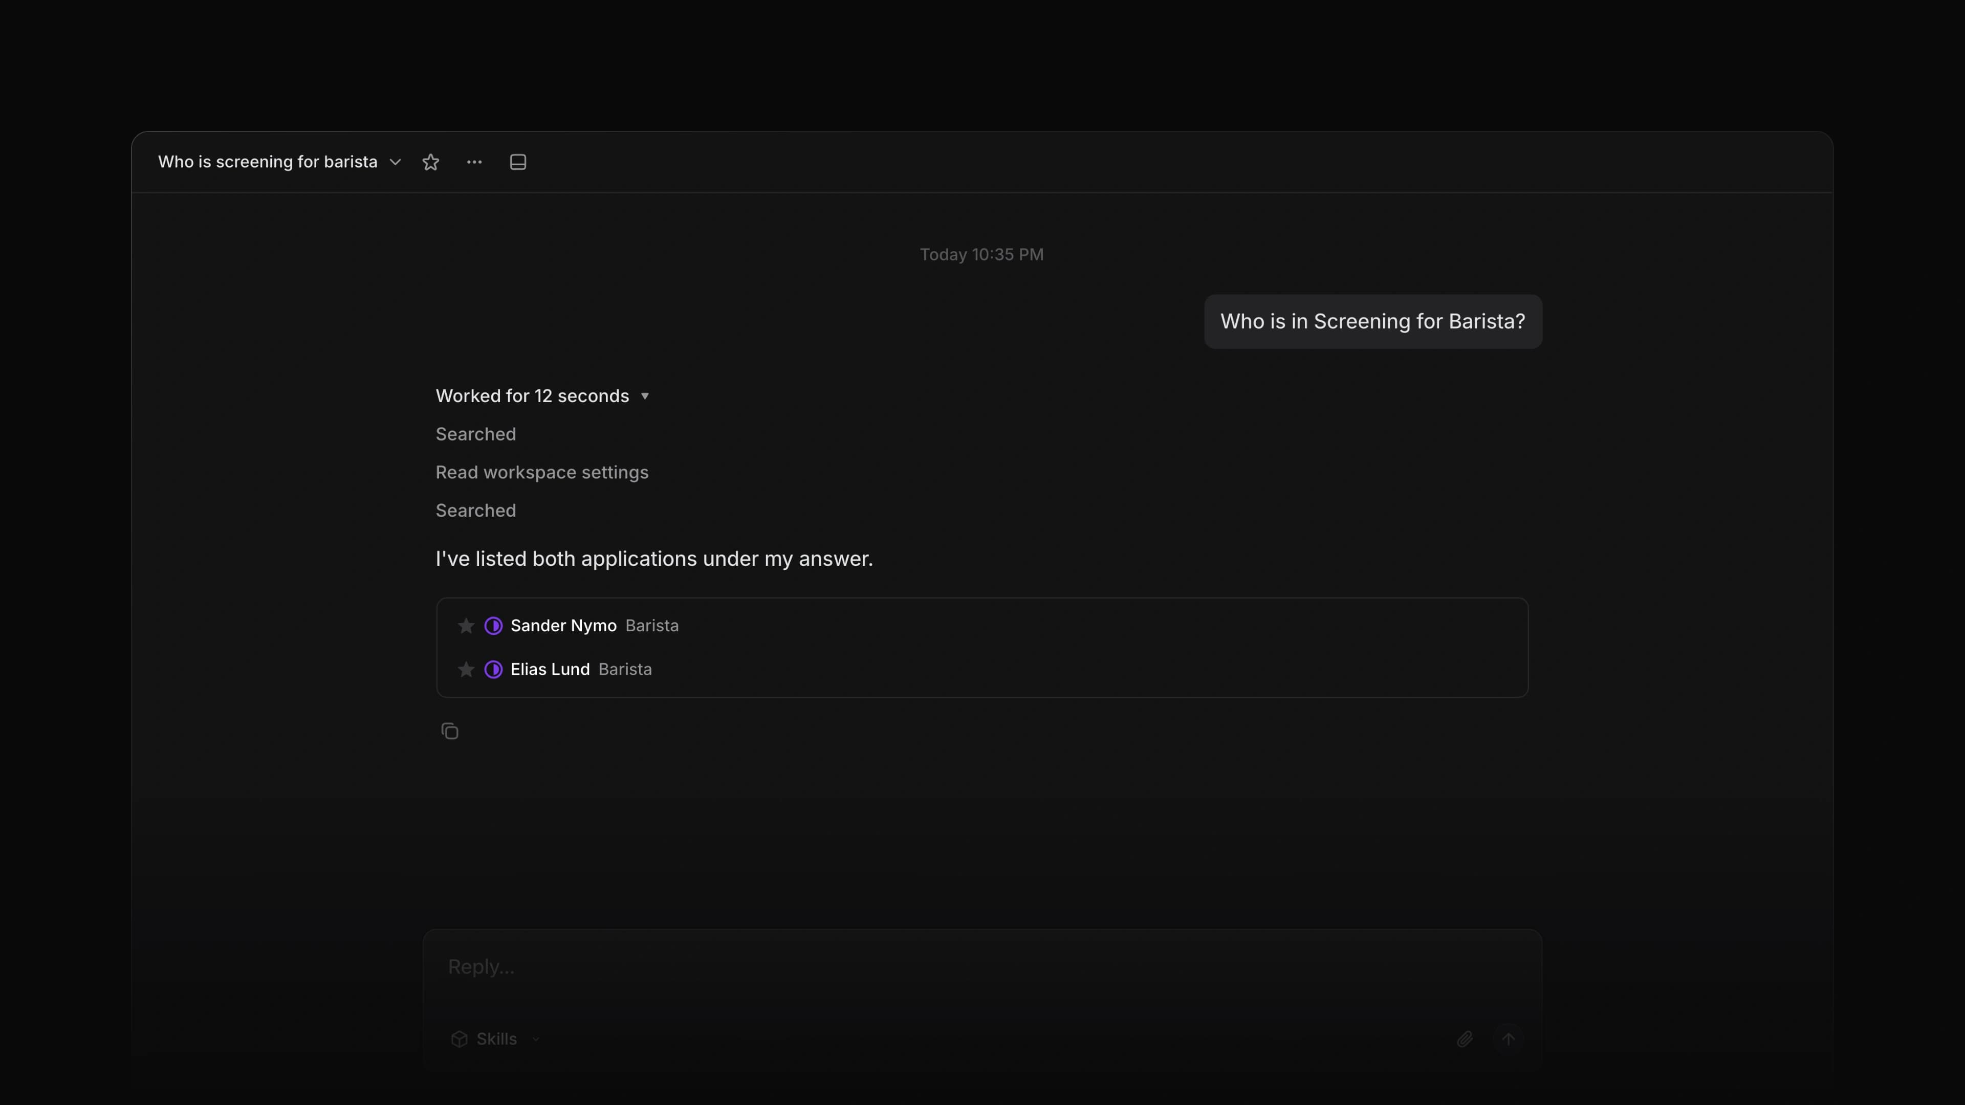
Task: Click the 'Who is screening for barista' title
Action: click(x=268, y=162)
